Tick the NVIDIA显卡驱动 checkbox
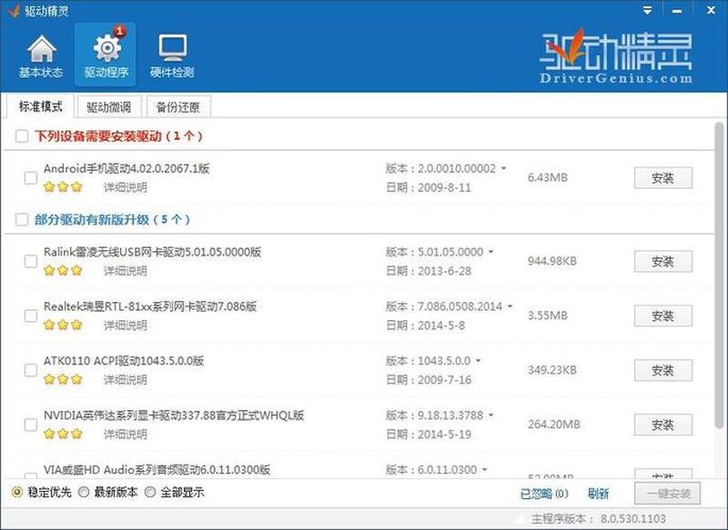Image resolution: width=728 pixels, height=530 pixels. point(31,425)
